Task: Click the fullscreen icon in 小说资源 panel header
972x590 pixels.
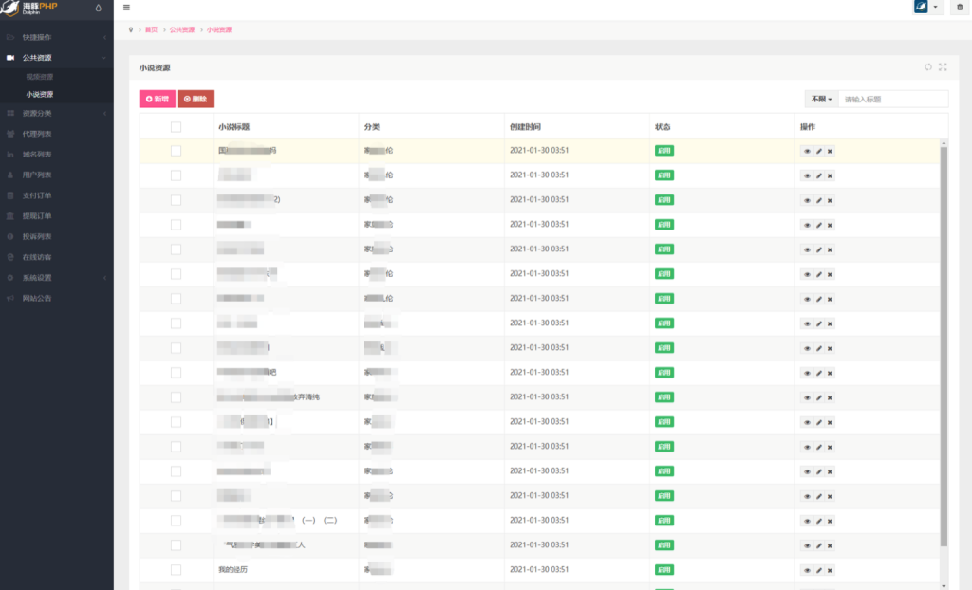Action: point(943,67)
